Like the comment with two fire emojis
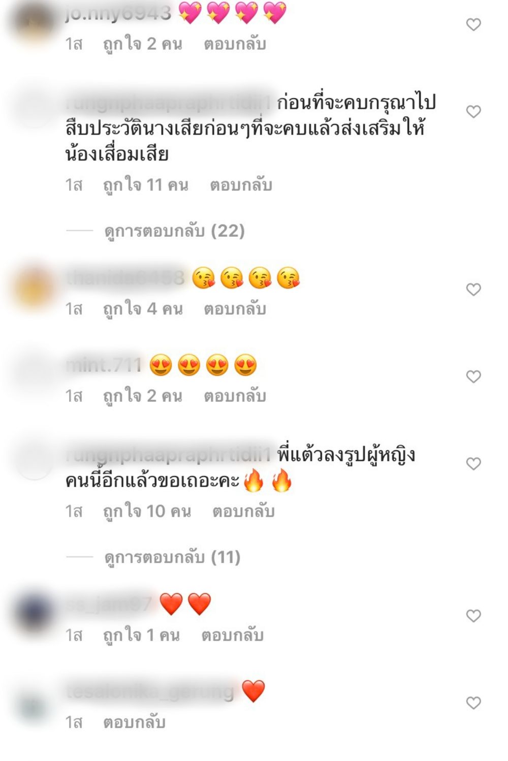 [x=473, y=463]
